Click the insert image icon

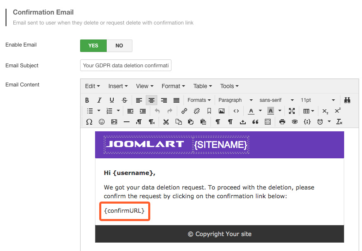pyautogui.click(x=222, y=111)
